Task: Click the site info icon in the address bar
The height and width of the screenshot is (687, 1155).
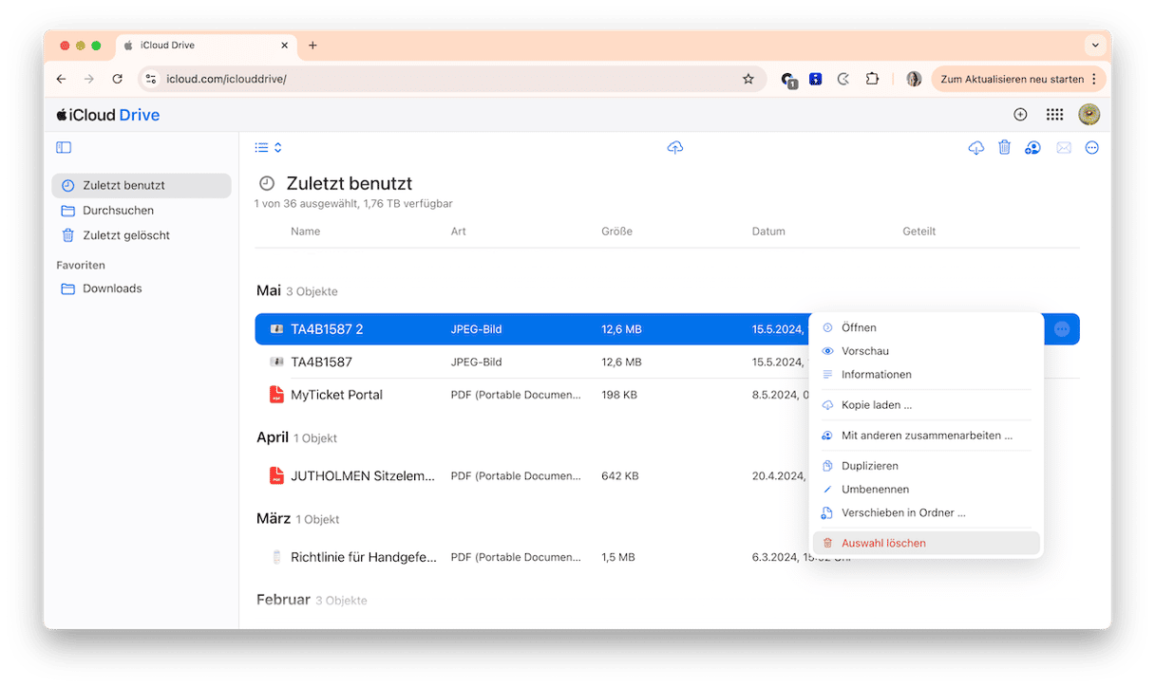Action: (151, 79)
